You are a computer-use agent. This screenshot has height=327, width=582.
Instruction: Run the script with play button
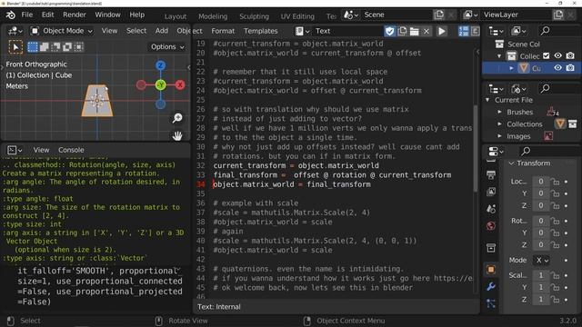pyautogui.click(x=442, y=31)
